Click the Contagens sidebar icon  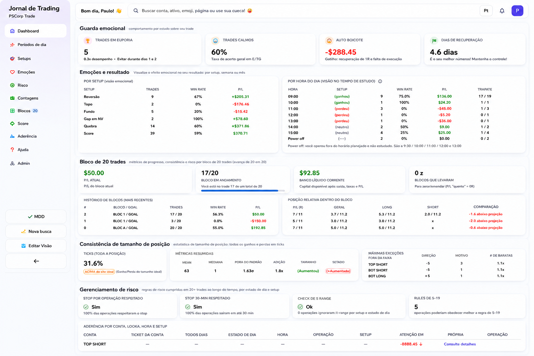pos(13,98)
